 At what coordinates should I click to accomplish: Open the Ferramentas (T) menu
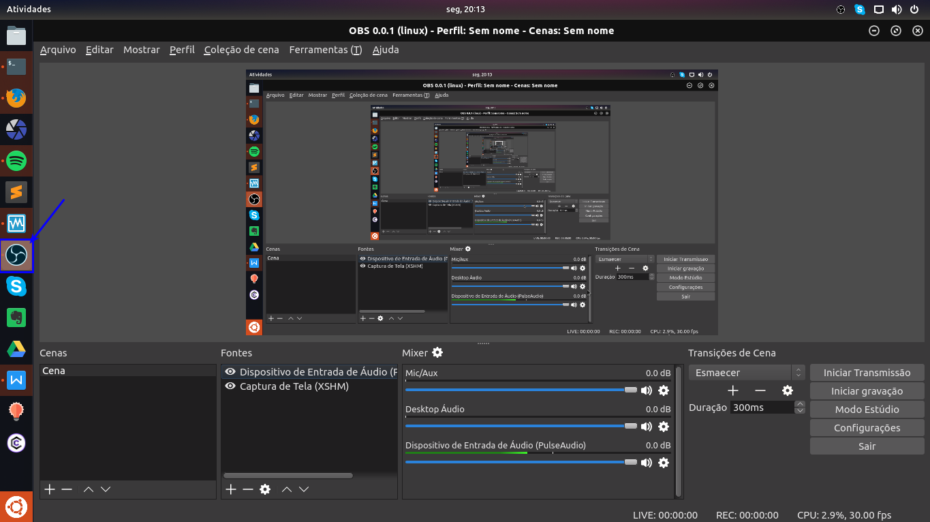pos(326,50)
